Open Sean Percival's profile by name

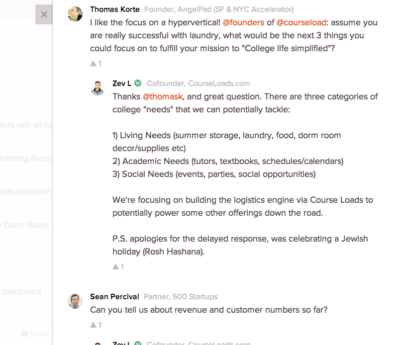click(114, 297)
